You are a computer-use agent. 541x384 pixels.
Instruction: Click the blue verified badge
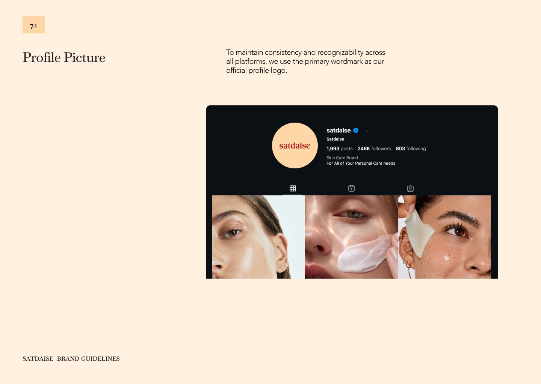pos(356,130)
